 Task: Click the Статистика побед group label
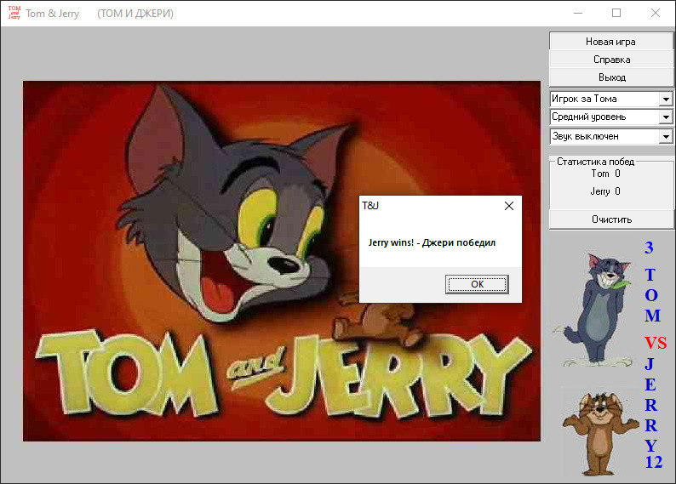click(595, 162)
